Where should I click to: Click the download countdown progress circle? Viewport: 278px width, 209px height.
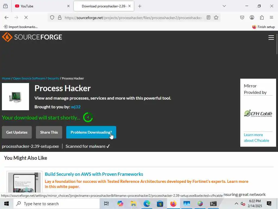[x=88, y=117]
